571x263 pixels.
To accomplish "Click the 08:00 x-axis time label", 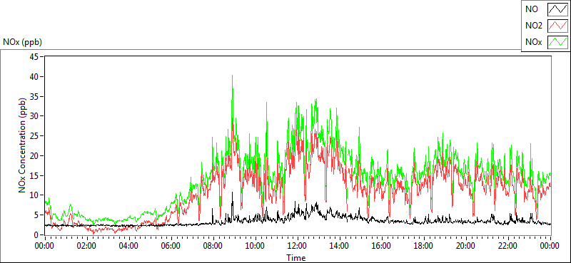I will [x=213, y=246].
